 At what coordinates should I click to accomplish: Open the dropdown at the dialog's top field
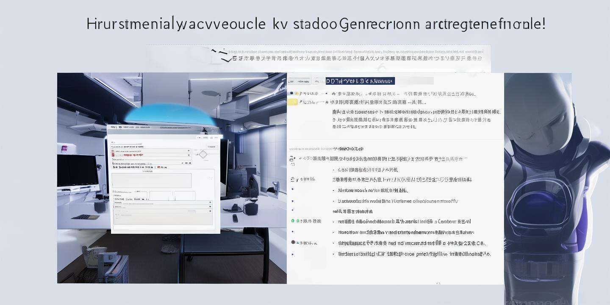point(189,150)
